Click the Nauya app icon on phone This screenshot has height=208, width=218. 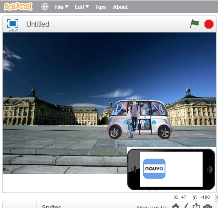coord(154,168)
